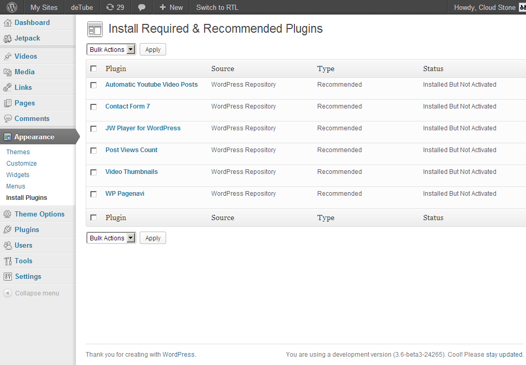Select Install Plugins submenu item
Screen dimensions: 526x365
26,198
